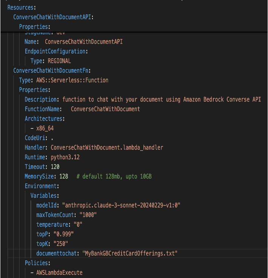Click the sticky 'Properties:' scope line
Viewport: 268px width, 278px height.
tap(34, 27)
